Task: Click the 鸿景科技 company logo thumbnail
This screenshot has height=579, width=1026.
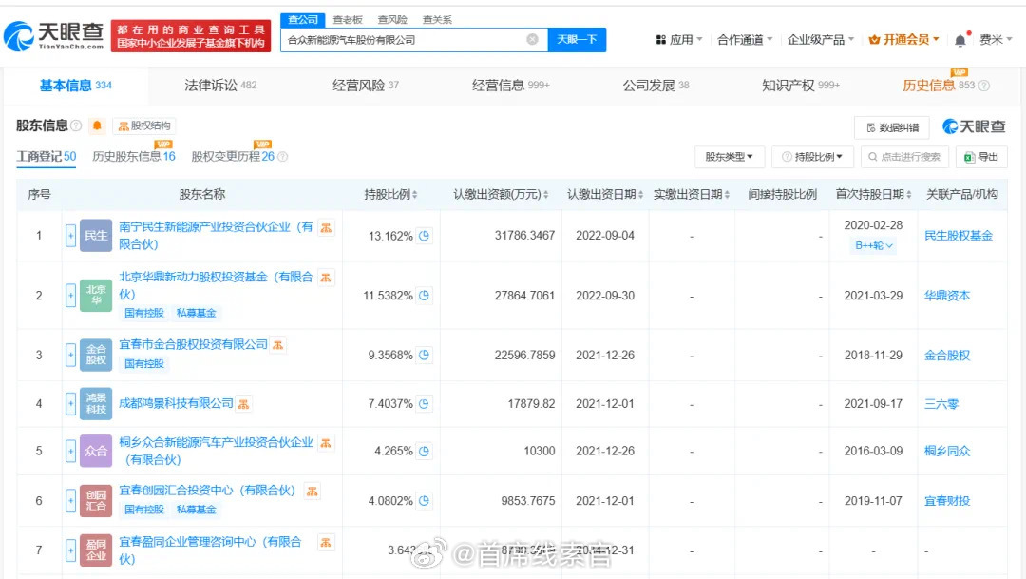Action: (x=96, y=403)
